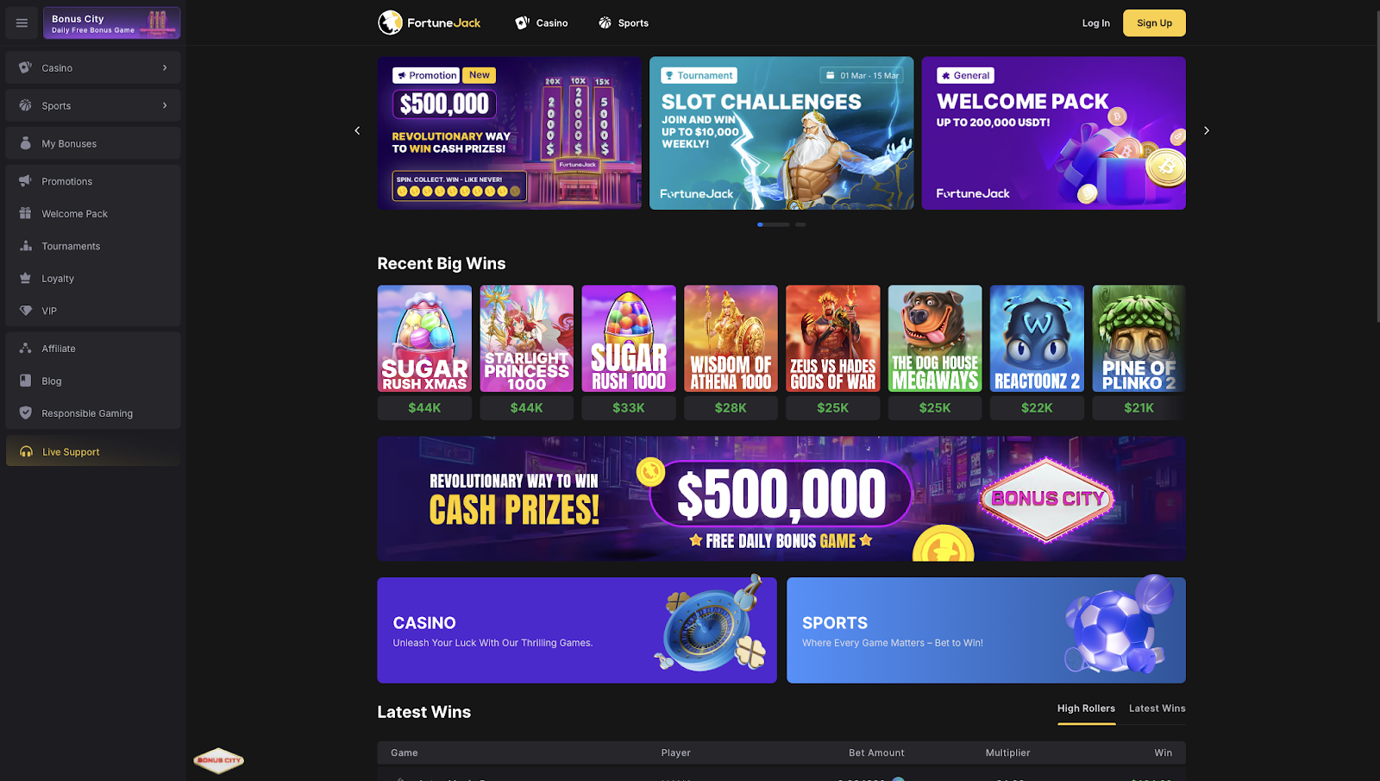The height and width of the screenshot is (781, 1380).
Task: Expand the Casino sidebar chevron
Action: pyautogui.click(x=165, y=67)
